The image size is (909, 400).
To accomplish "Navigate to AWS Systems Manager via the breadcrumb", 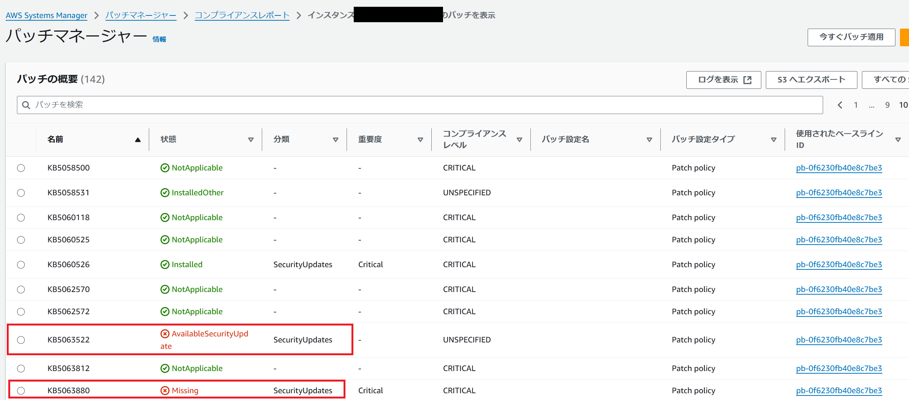I will 46,15.
